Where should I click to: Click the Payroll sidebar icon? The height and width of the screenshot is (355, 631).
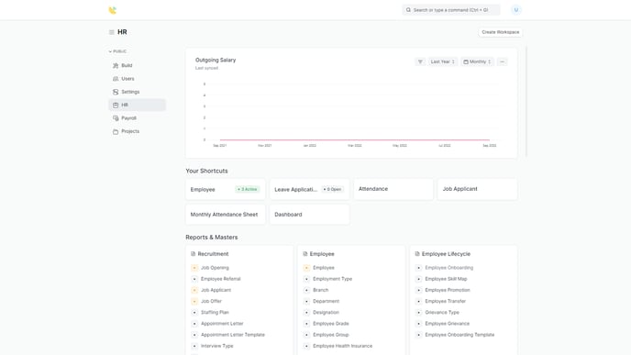pos(116,118)
